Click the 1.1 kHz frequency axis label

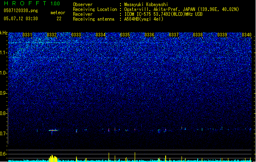click(x=4, y=53)
